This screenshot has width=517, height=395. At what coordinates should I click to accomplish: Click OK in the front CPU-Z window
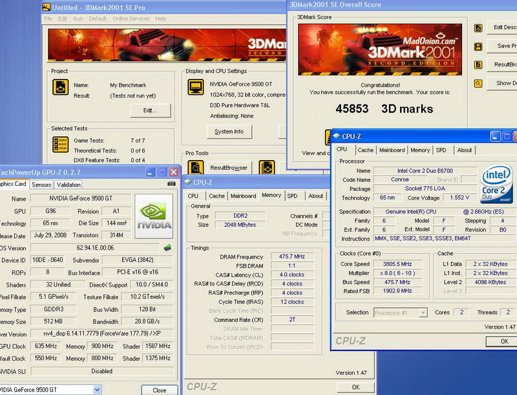[501, 341]
